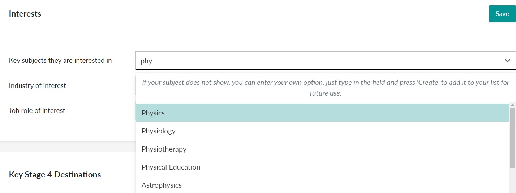516x193 pixels.
Task: Pick Physiotherapy in the subject list
Action: [164, 149]
